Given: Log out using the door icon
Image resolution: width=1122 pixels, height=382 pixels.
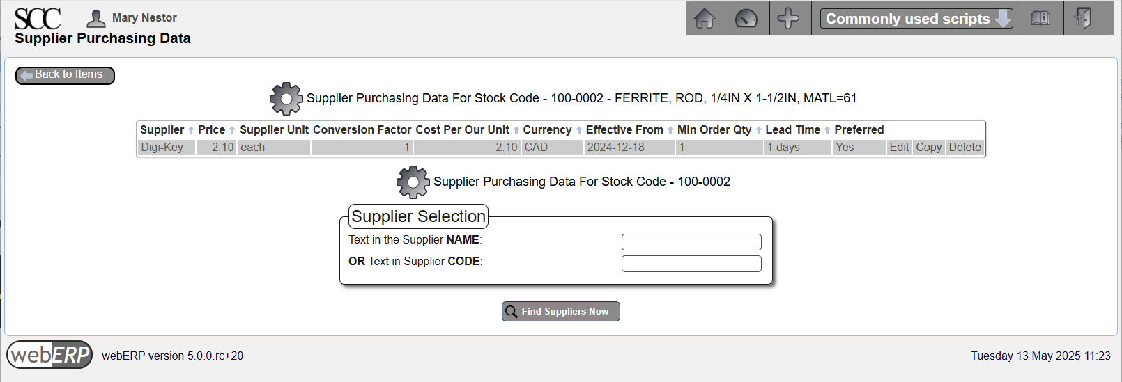Looking at the screenshot, I should coord(1082,18).
